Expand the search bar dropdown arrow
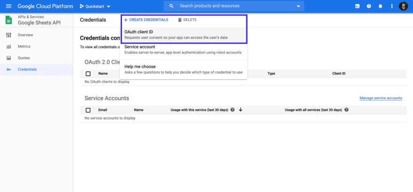The height and width of the screenshot is (192, 413). pos(298,6)
